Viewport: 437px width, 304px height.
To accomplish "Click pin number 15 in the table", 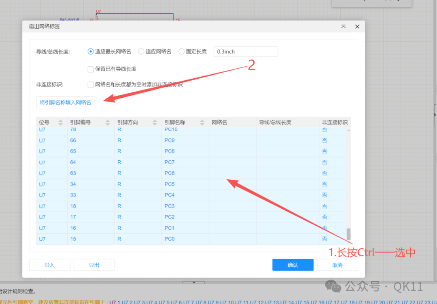I will coord(73,239).
